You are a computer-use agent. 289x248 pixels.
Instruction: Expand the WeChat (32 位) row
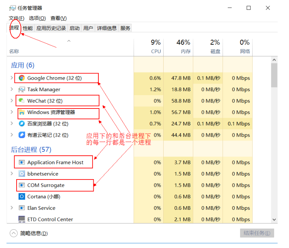tap(12, 101)
